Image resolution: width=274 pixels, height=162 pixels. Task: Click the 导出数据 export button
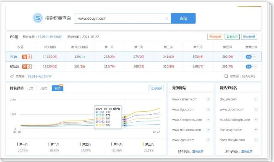point(215,37)
